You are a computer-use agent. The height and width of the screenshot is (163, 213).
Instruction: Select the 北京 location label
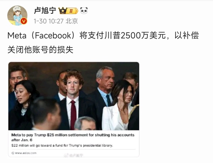(x=72, y=21)
